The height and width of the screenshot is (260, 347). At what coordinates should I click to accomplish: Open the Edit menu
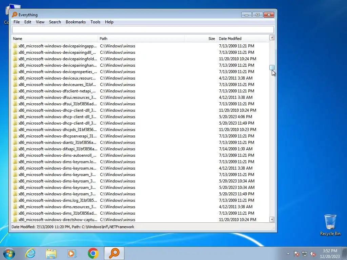click(28, 22)
